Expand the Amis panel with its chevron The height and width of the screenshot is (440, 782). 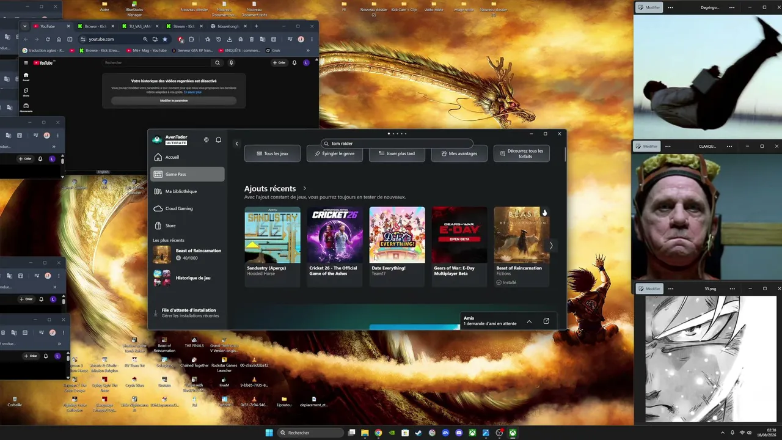[x=529, y=321]
